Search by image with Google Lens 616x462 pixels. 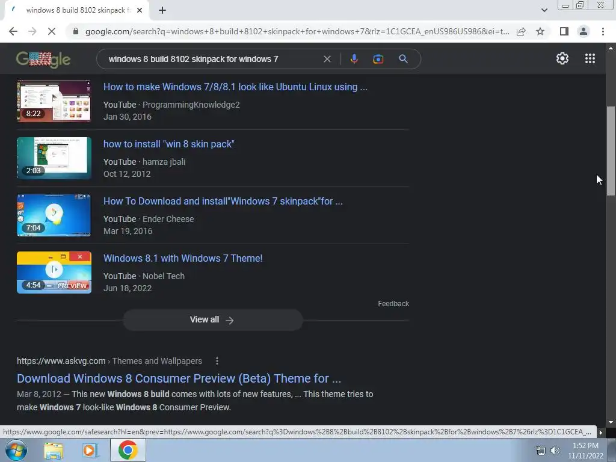click(378, 59)
